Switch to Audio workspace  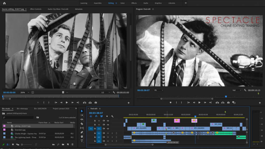coord(146,3)
